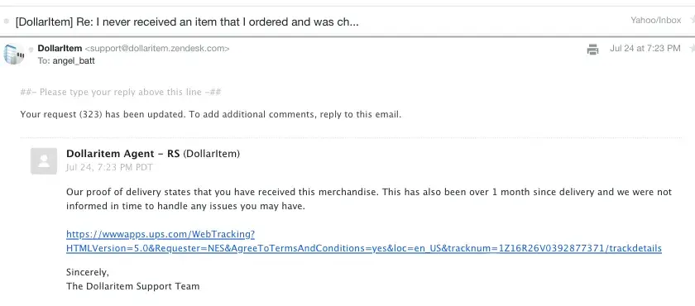Star the message beside Jul 24 date
The width and height of the screenshot is (695, 306).
(692, 48)
